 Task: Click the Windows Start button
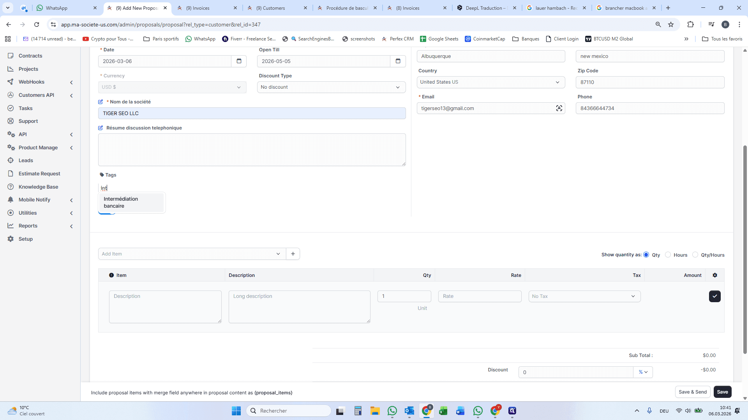236,411
